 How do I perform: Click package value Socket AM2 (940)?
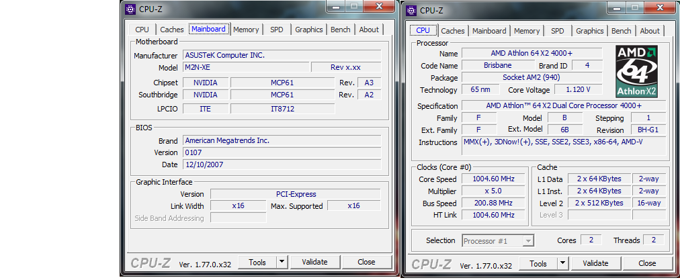pyautogui.click(x=532, y=78)
